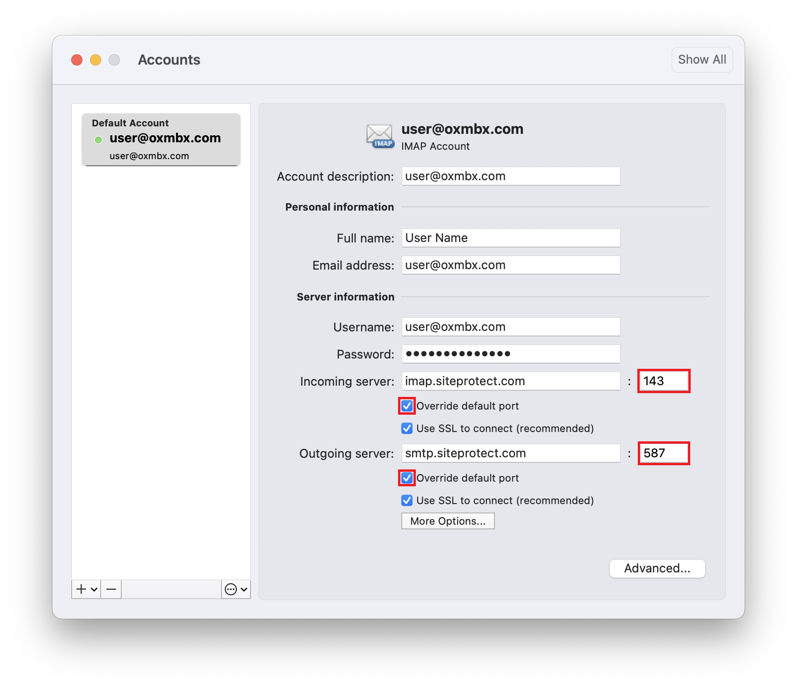
Task: Click the incoming port field showing 143
Action: (664, 381)
